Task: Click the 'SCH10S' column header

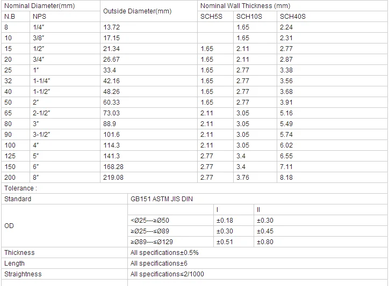Action: pyautogui.click(x=255, y=17)
